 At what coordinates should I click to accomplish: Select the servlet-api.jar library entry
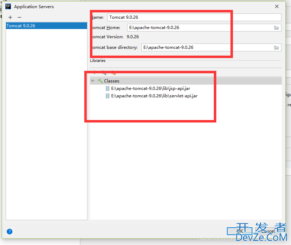[x=154, y=96]
